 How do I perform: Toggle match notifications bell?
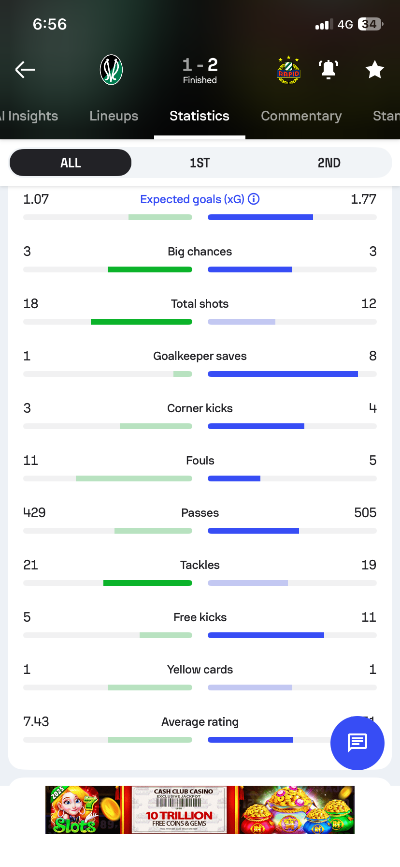pos(329,70)
